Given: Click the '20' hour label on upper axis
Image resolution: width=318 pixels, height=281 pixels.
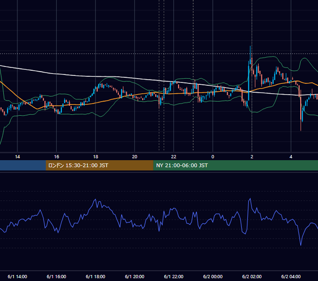Looking at the screenshot, I should [135, 157].
